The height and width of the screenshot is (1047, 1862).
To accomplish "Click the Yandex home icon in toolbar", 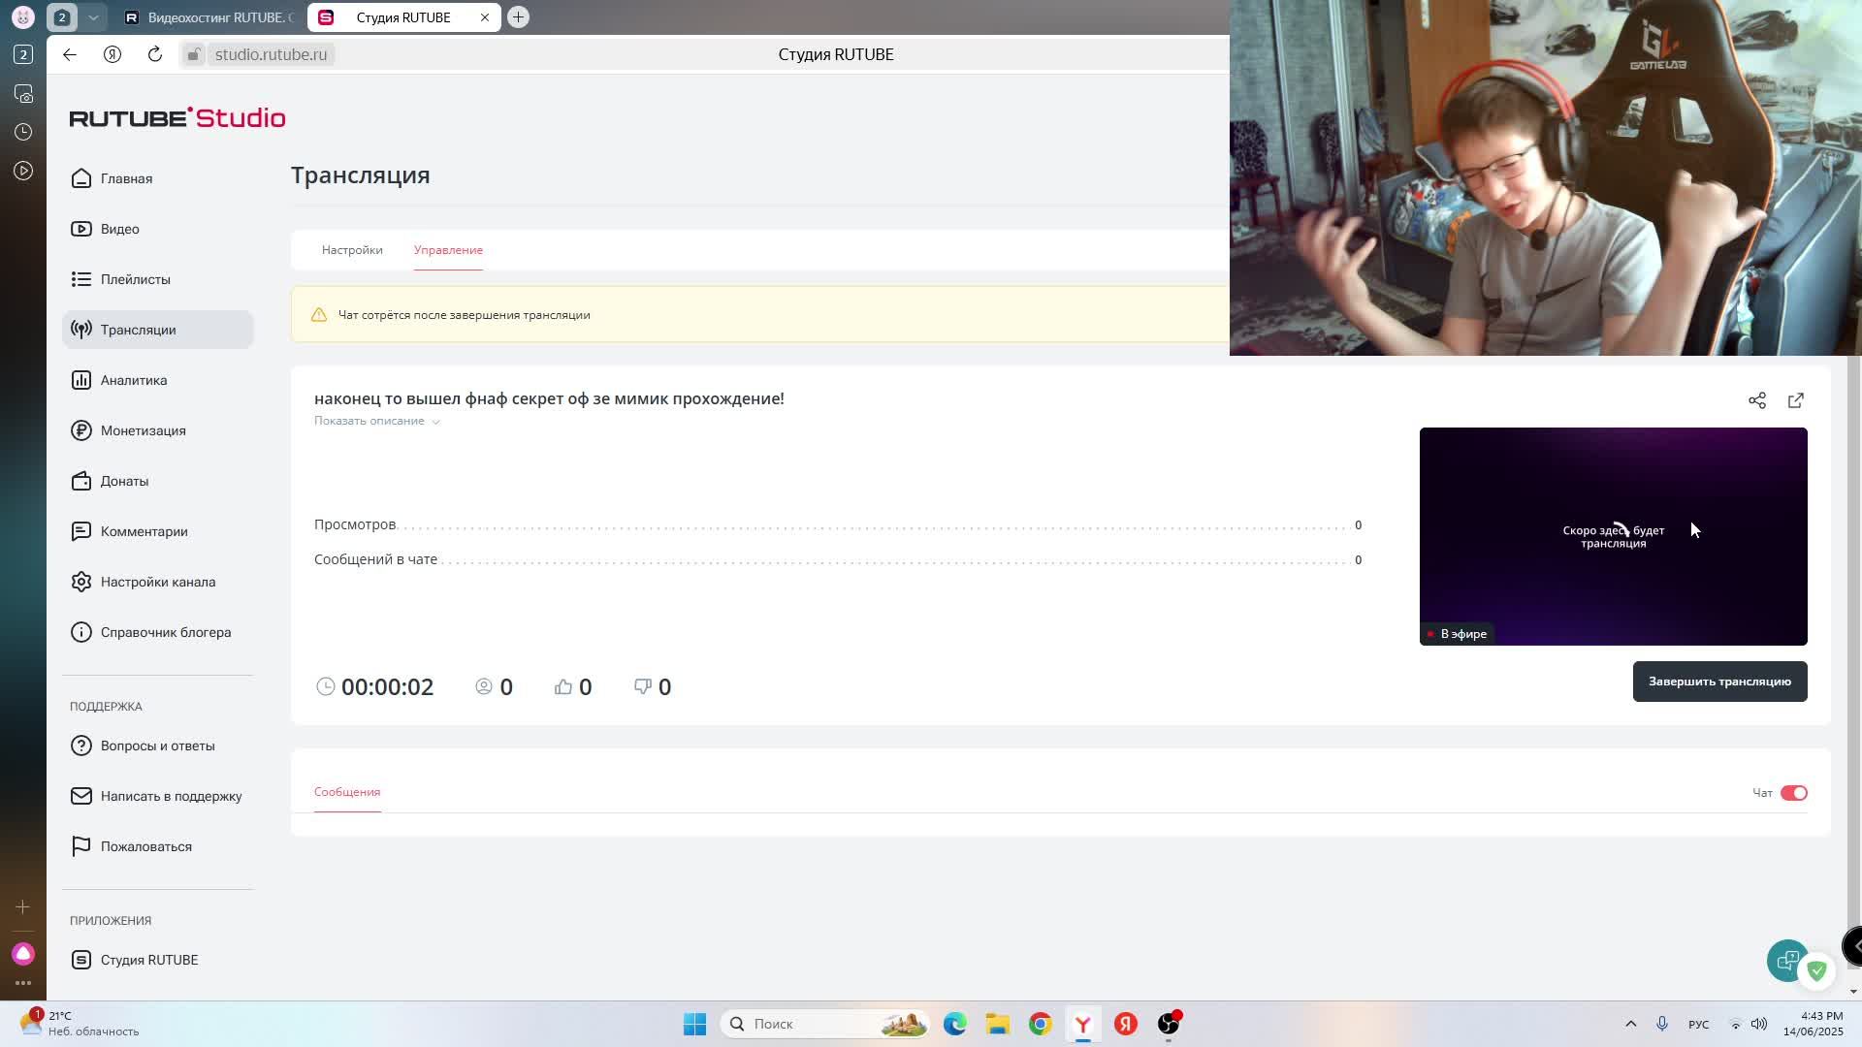I will coord(112,54).
